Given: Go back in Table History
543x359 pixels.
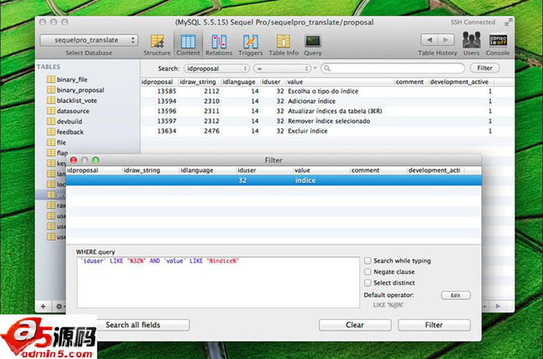Looking at the screenshot, I should point(429,40).
